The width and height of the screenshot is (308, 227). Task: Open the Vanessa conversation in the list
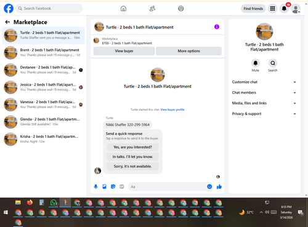coord(43,105)
